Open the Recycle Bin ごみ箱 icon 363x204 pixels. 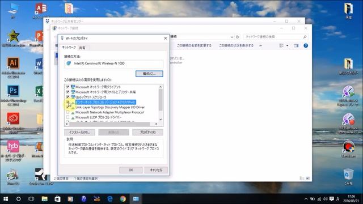coord(349,176)
